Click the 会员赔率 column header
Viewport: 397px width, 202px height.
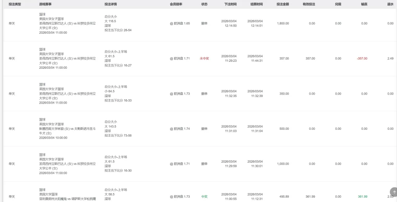pos(176,4)
